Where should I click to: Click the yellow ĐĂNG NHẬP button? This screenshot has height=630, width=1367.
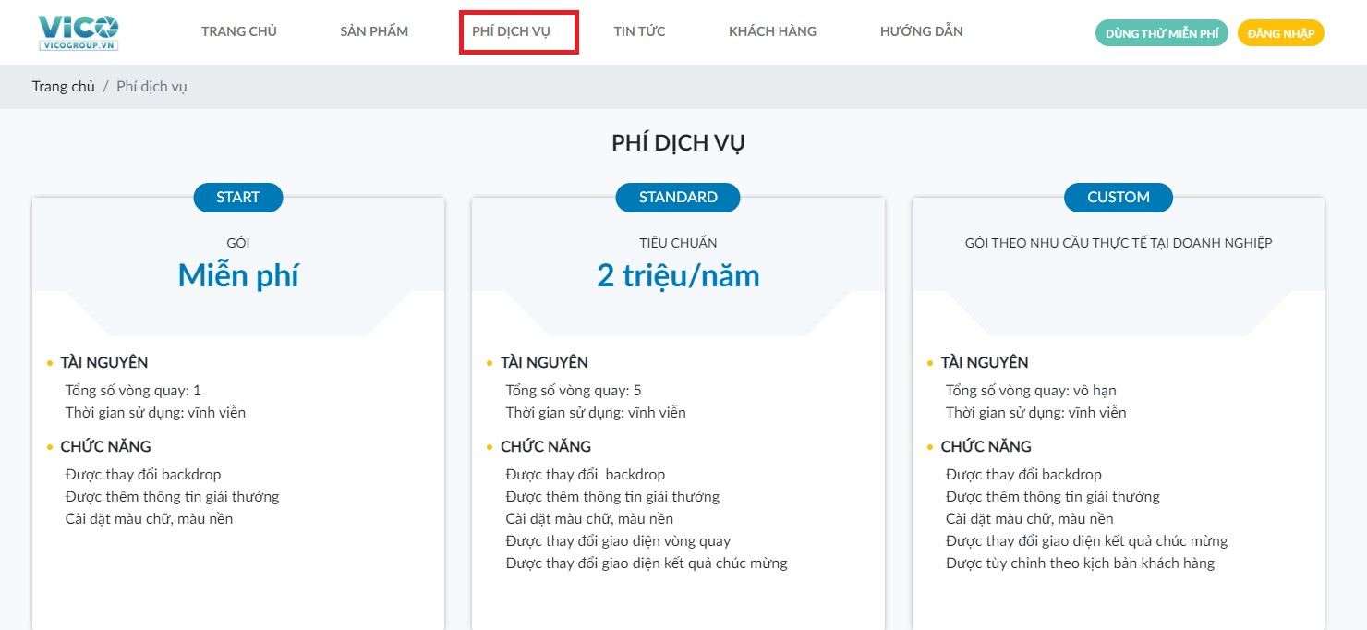tap(1280, 33)
